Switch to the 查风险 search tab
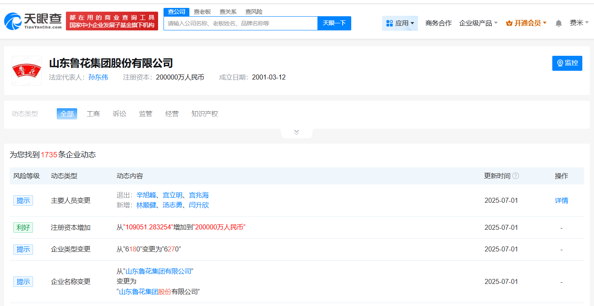This screenshot has height=306, width=594. click(254, 12)
